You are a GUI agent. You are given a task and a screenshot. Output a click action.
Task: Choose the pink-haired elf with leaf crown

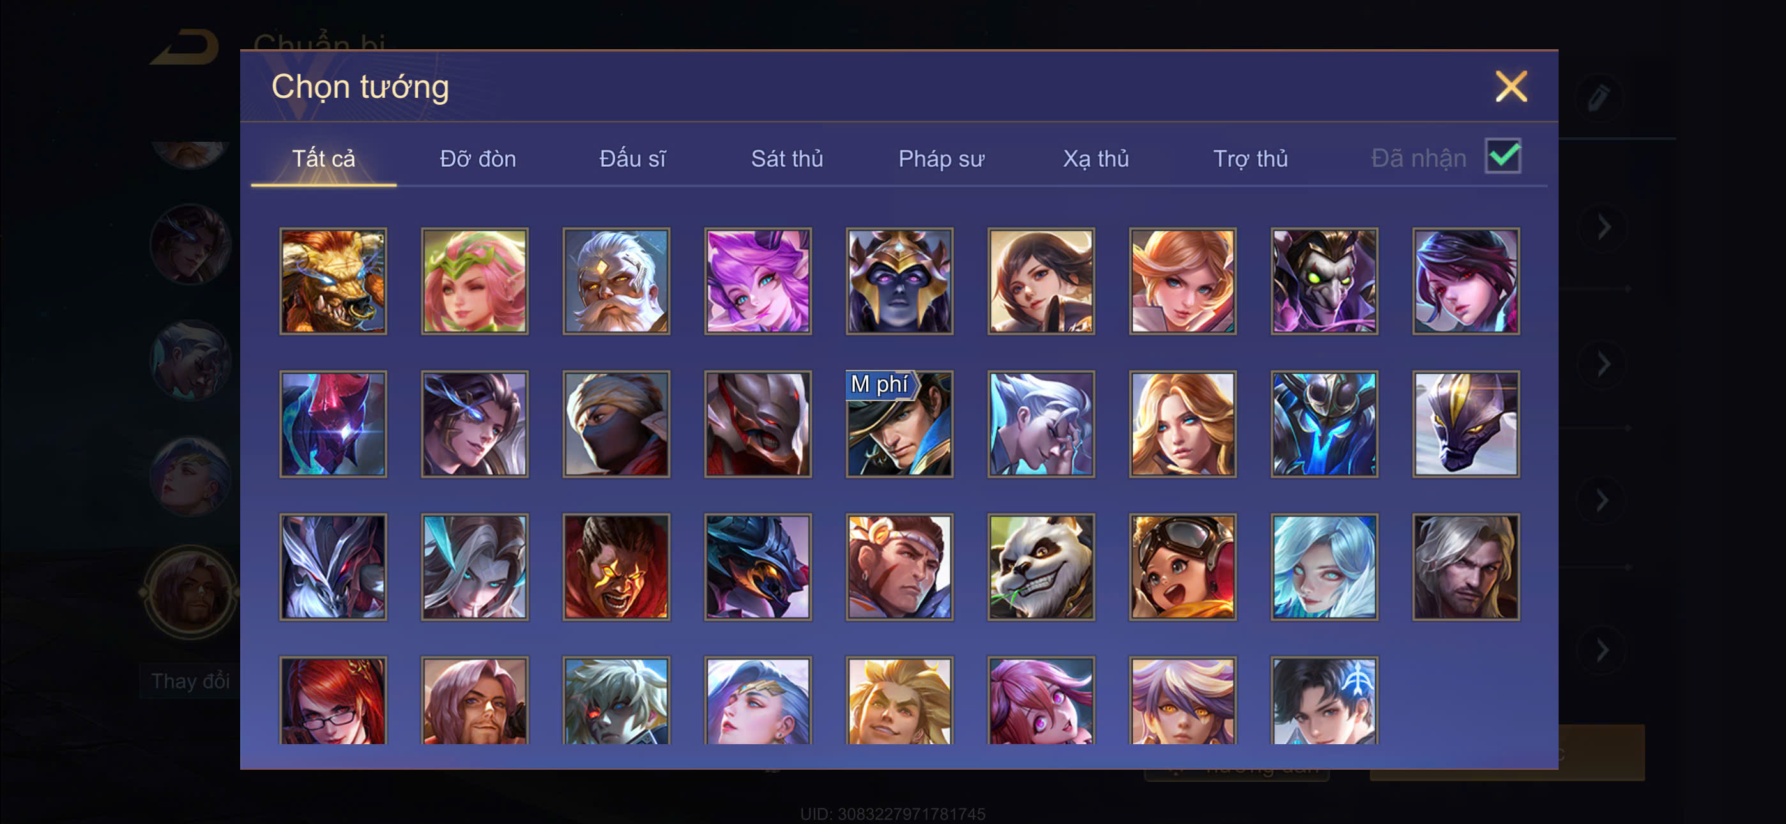click(474, 281)
